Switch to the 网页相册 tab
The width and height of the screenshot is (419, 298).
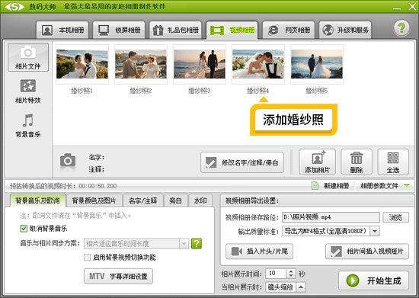289,30
